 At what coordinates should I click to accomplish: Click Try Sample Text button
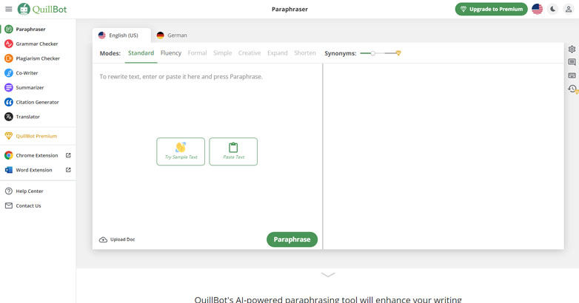coord(181,151)
